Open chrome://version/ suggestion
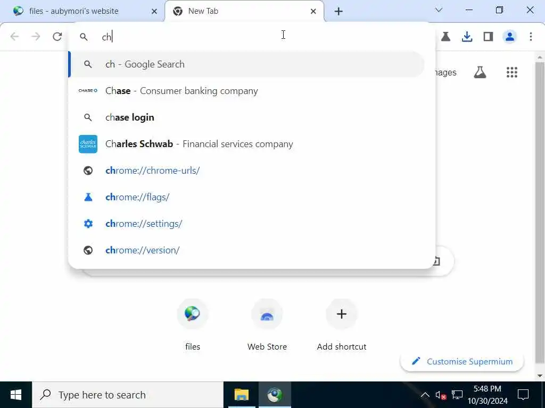This screenshot has width=545, height=408. [247, 250]
